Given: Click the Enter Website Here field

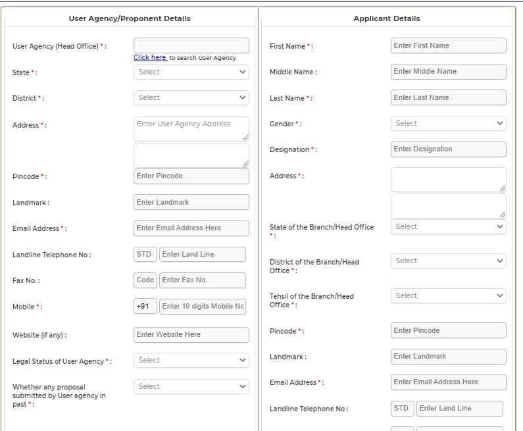Looking at the screenshot, I should click(191, 334).
